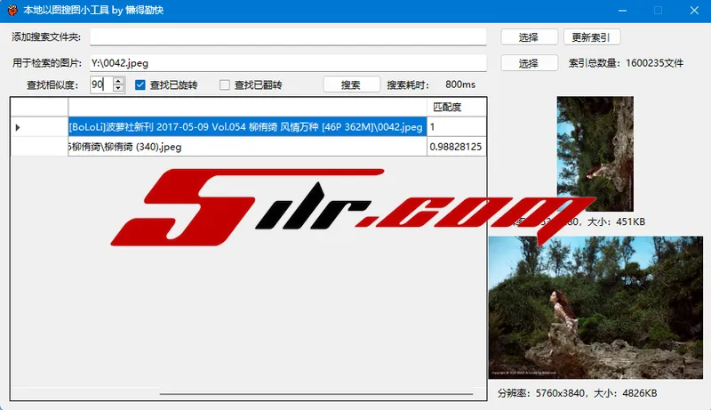The image size is (711, 410).
Task: Click 选择 button beside the 添加搜索文件夹 field
Action: [x=529, y=37]
